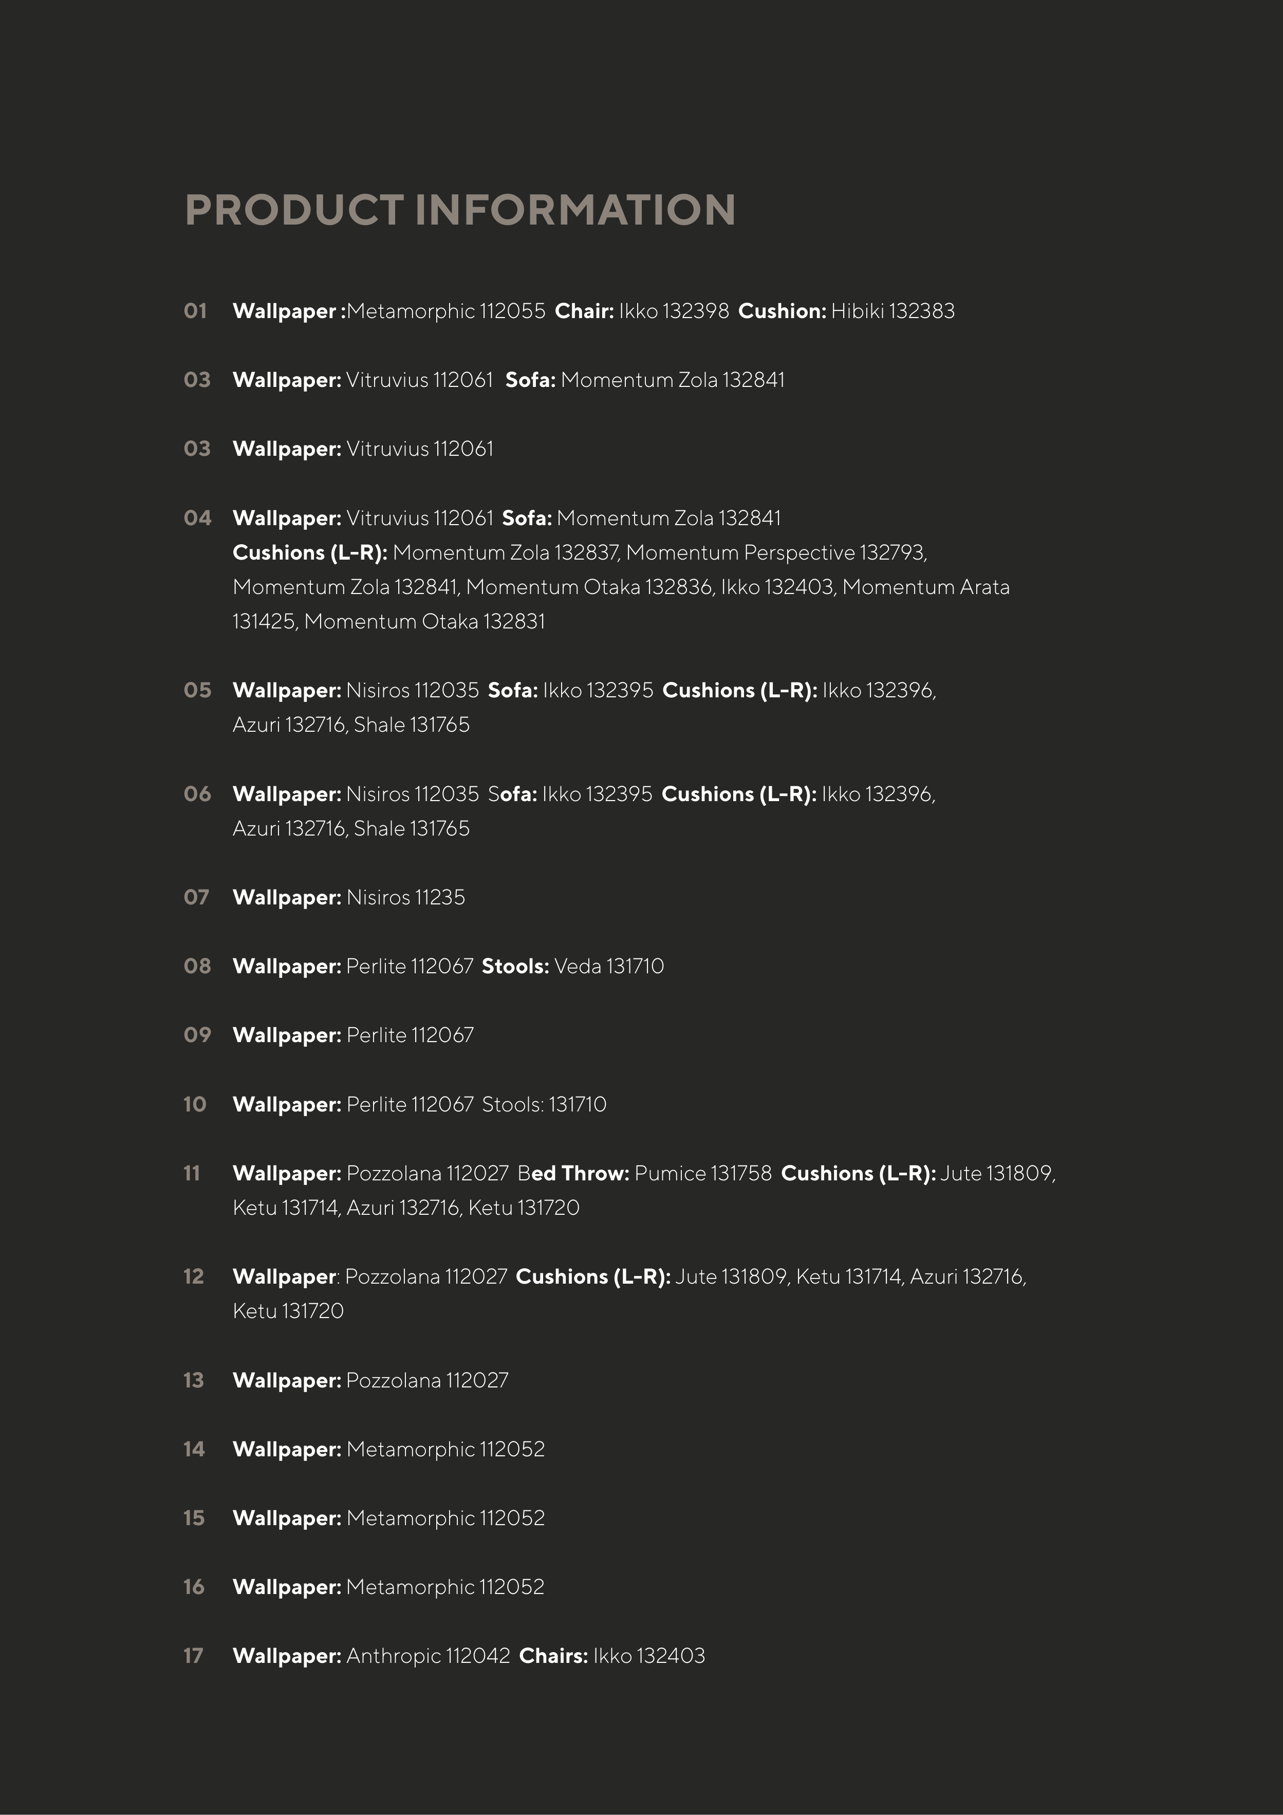Click the Chairs: label in entry 17
1283x1815 pixels.
coord(553,1656)
